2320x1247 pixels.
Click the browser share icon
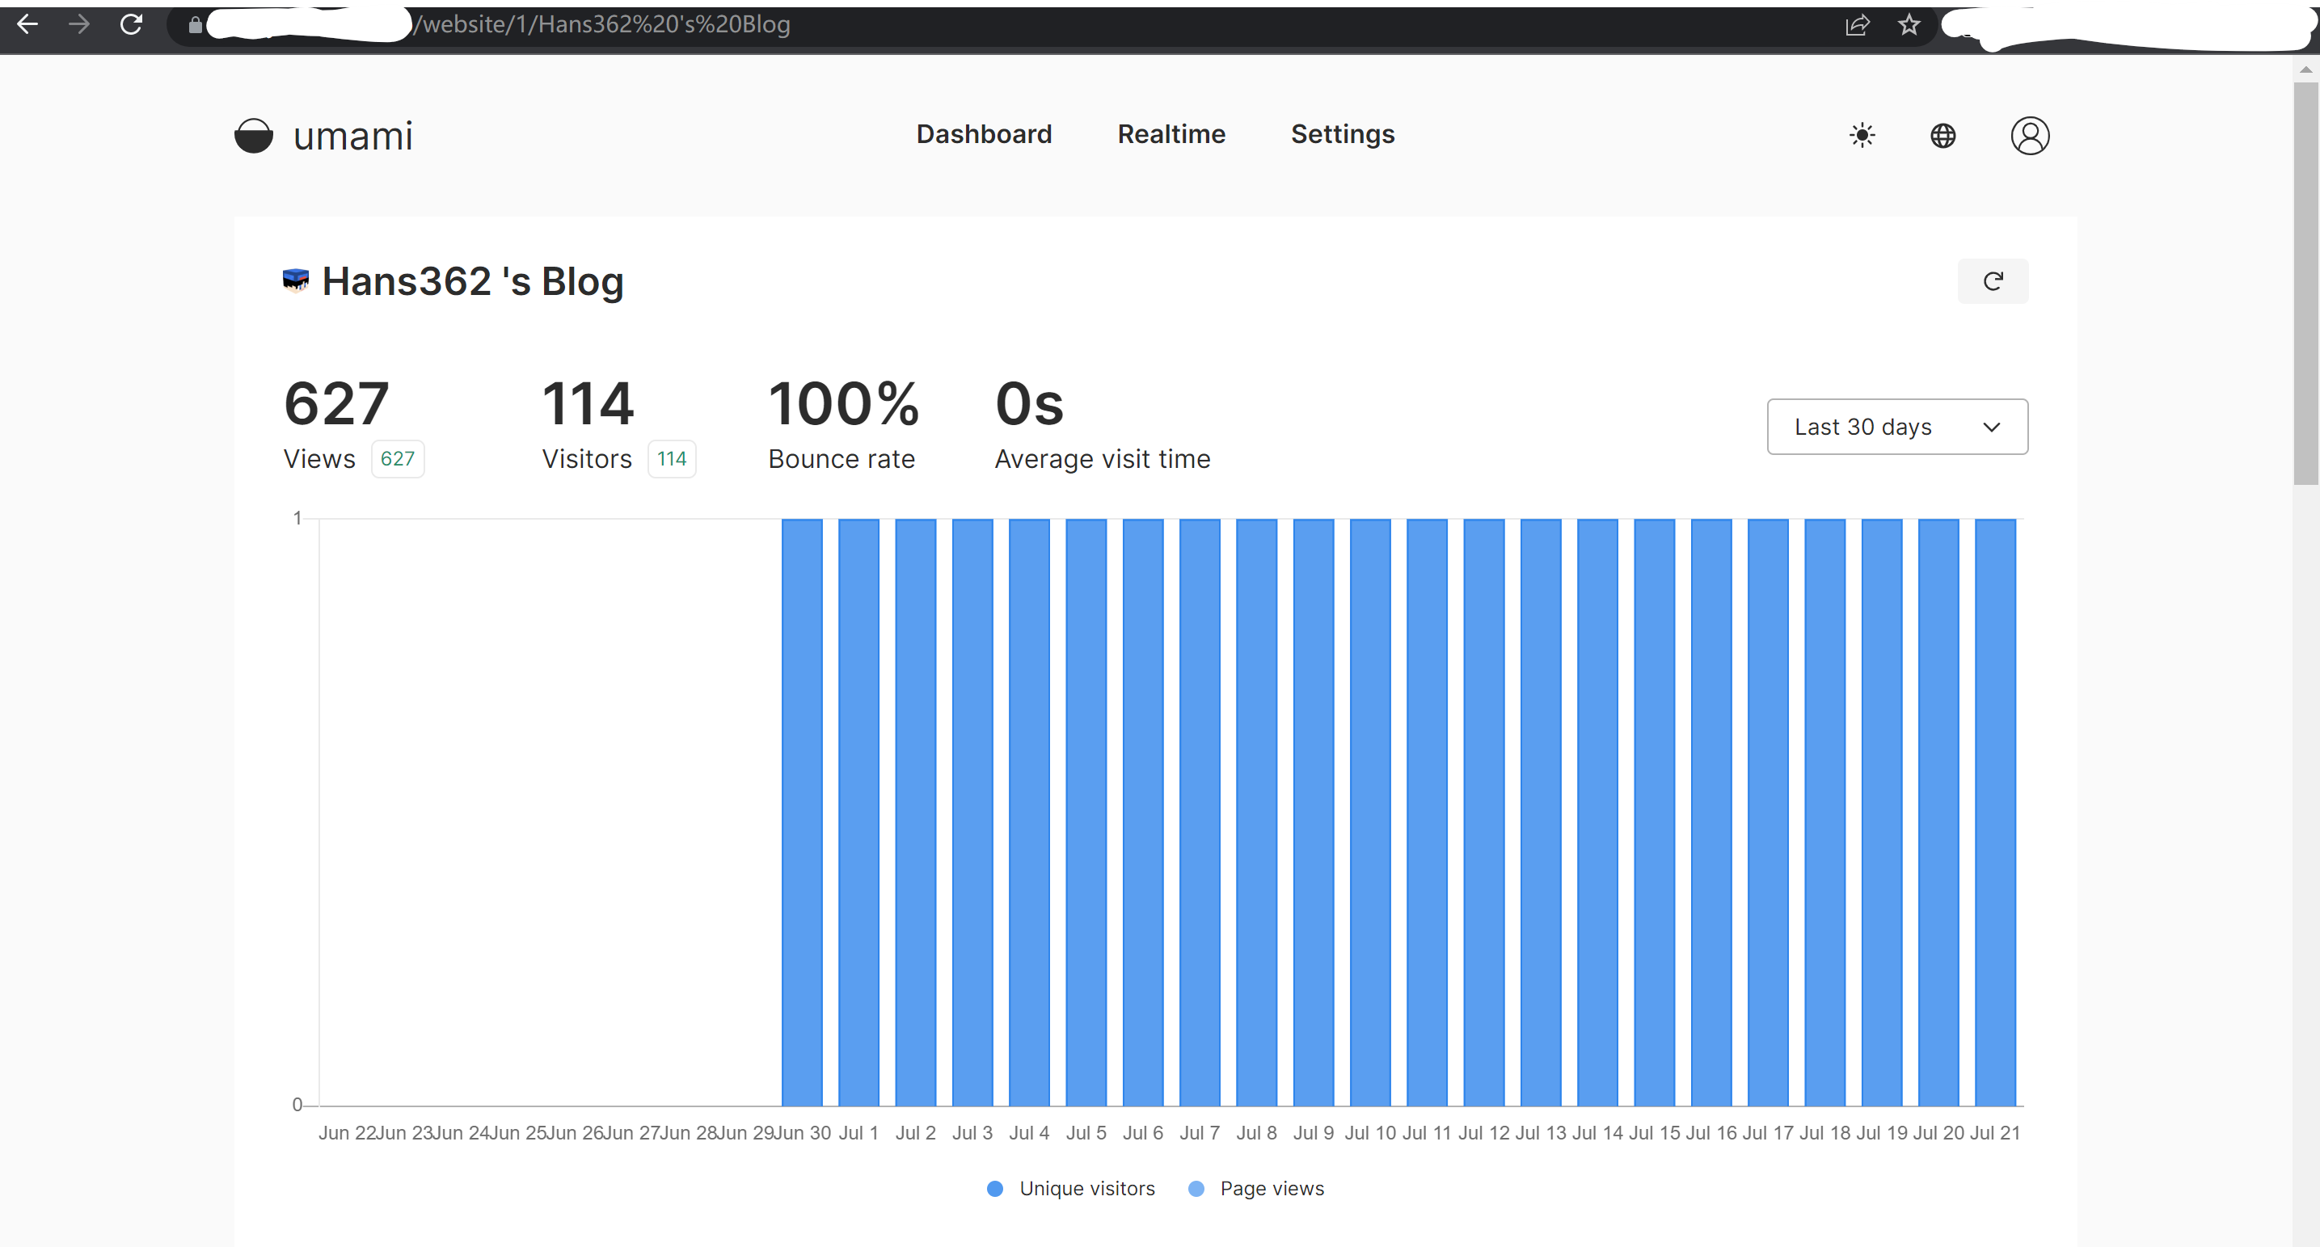coord(1857,25)
